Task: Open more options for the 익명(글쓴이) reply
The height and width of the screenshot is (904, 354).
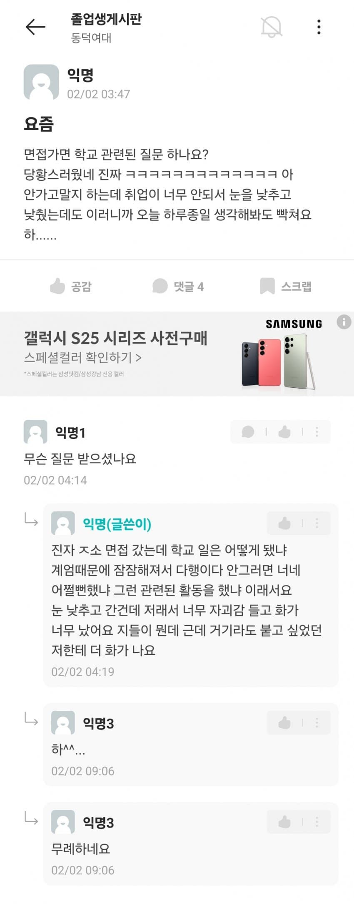Action: coord(317,523)
